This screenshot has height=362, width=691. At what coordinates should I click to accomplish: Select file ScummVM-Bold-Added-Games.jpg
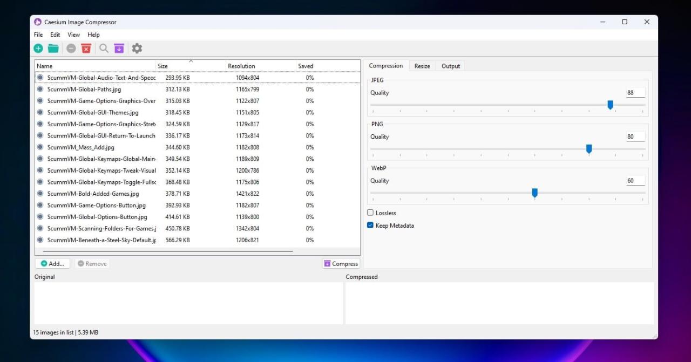tap(198, 194)
